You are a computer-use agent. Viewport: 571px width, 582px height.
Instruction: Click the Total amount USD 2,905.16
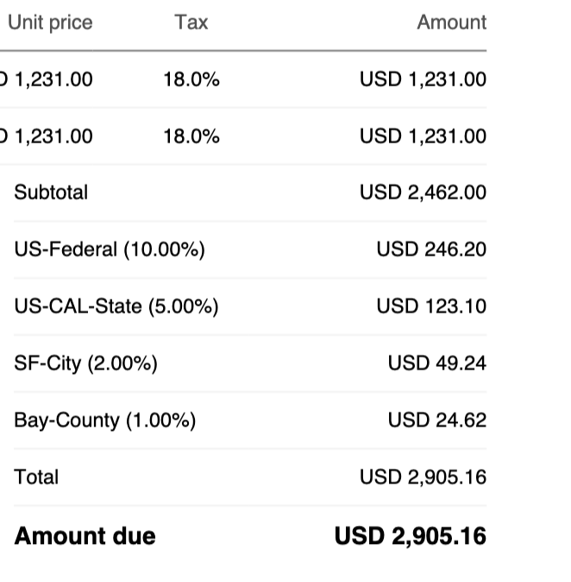click(x=423, y=477)
